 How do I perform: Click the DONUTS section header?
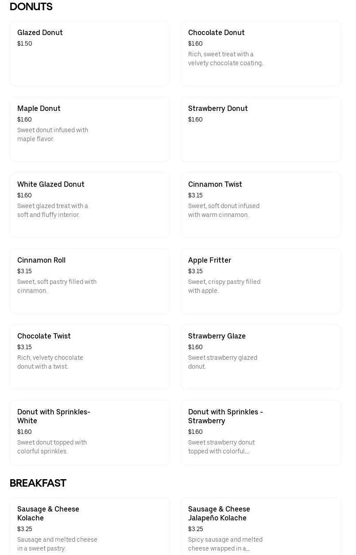[x=31, y=7]
